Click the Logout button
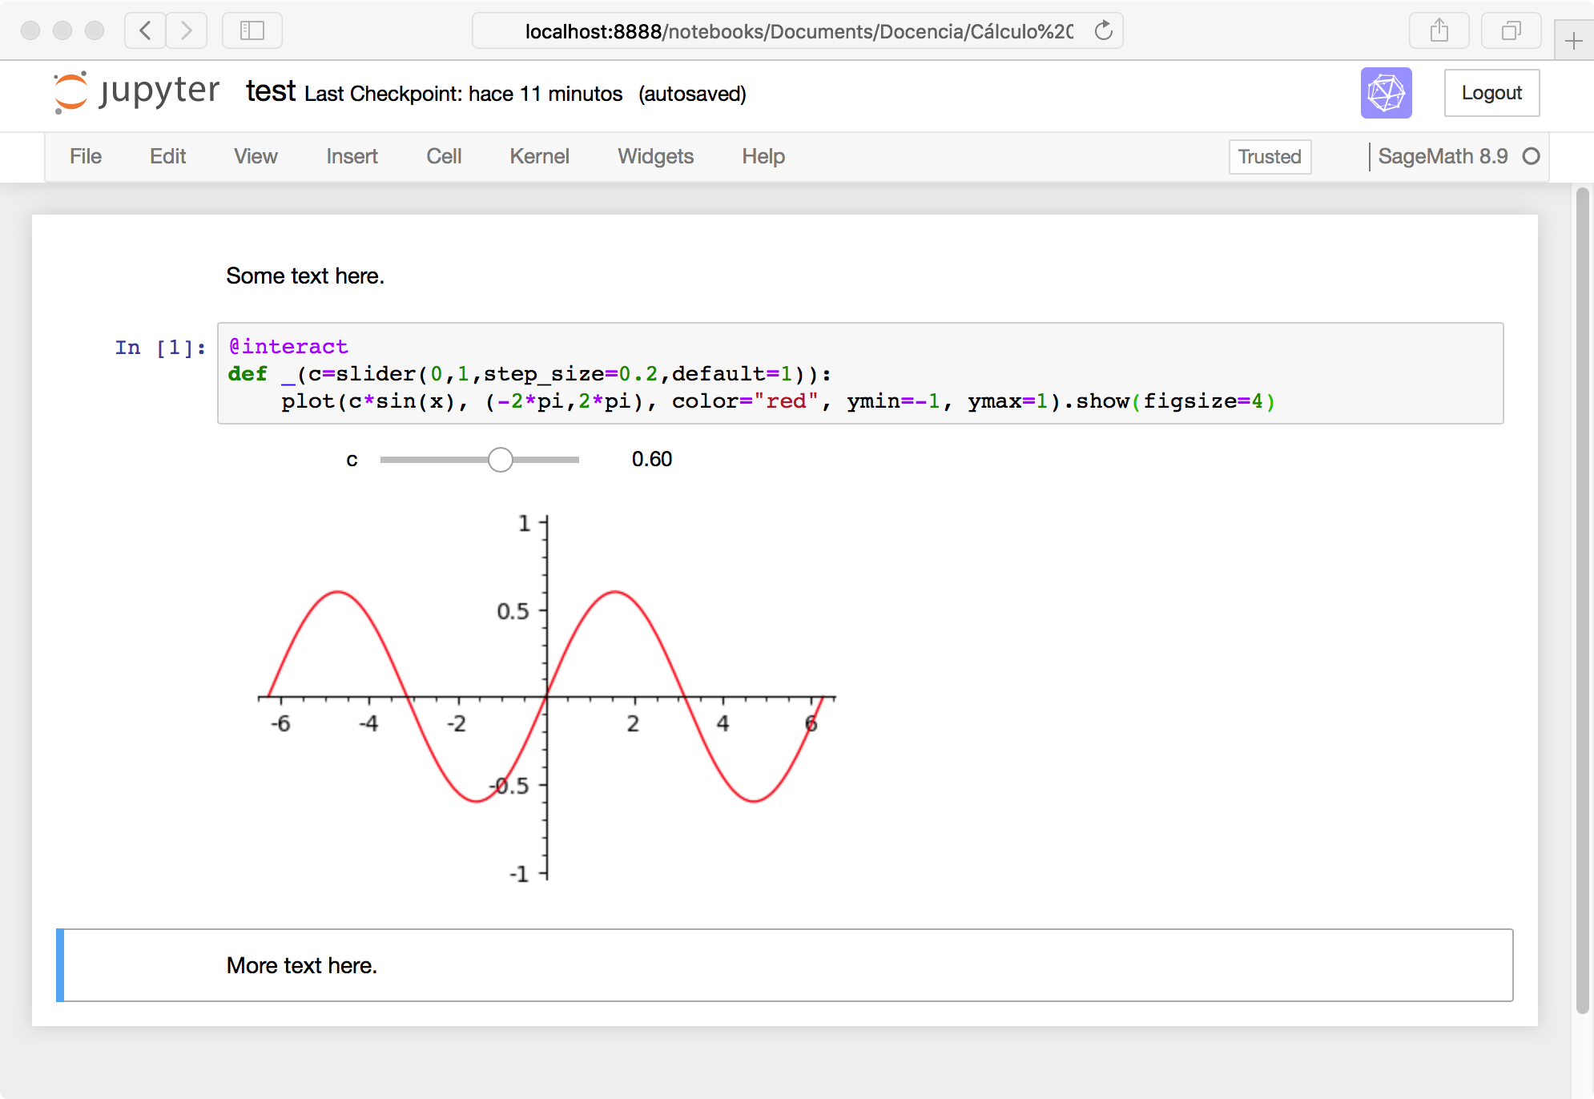 pyautogui.click(x=1491, y=93)
